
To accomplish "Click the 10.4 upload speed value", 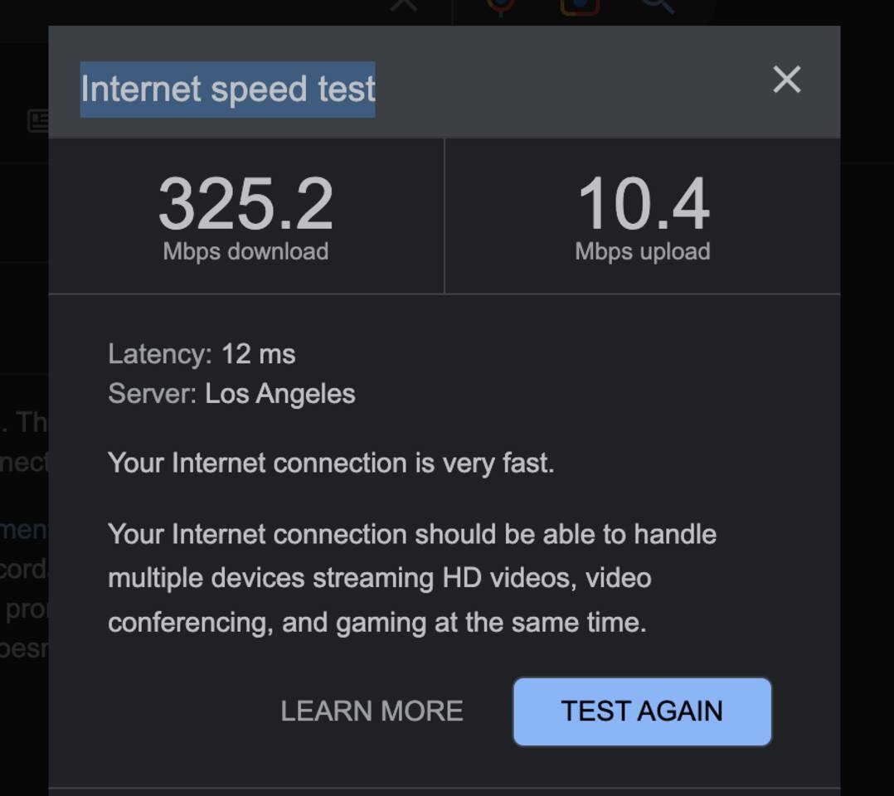I will click(x=643, y=204).
